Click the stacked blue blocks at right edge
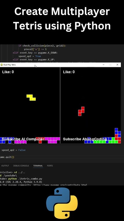The height and width of the screenshot is (221, 124). [x=118, y=133]
